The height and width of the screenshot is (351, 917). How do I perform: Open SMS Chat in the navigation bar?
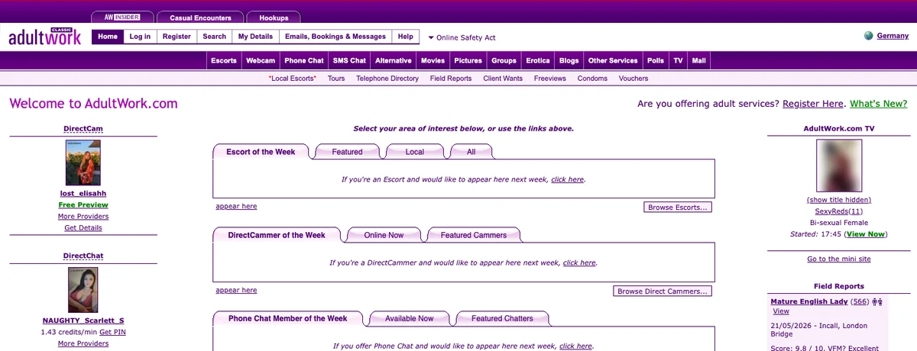point(349,60)
